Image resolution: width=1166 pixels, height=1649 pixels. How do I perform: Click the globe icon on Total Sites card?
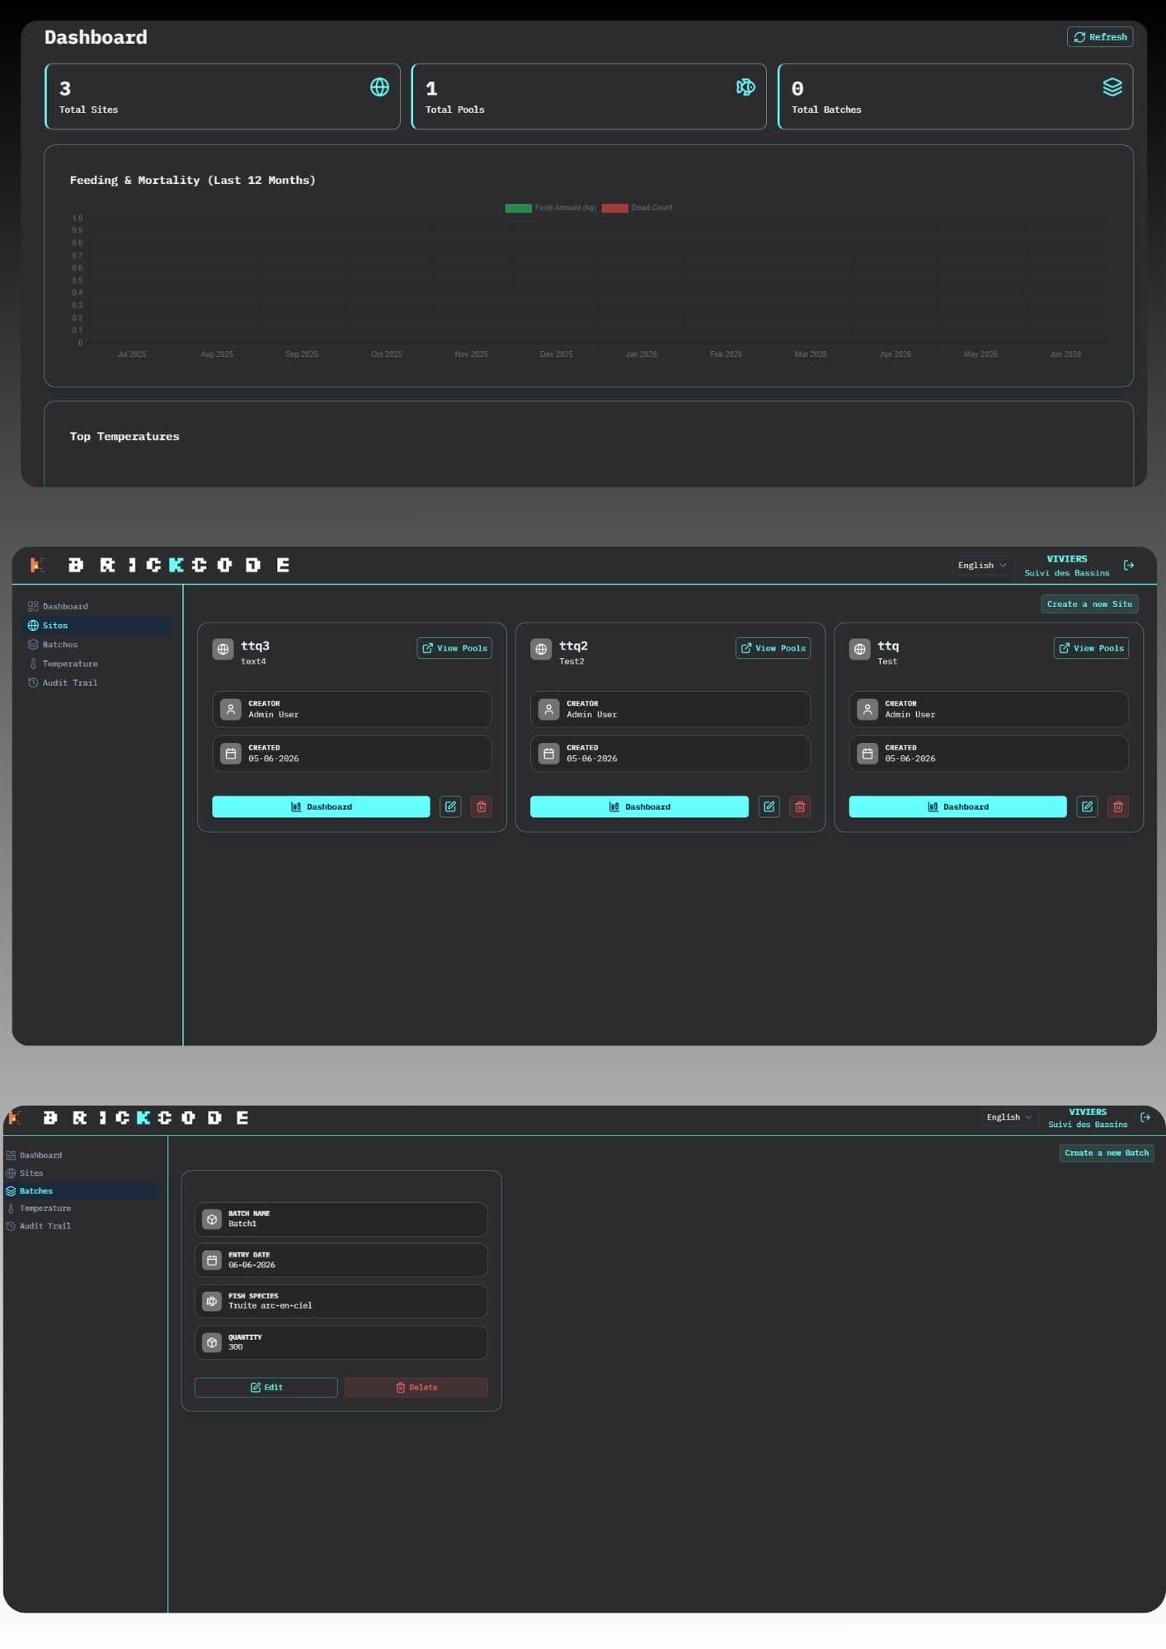tap(379, 87)
